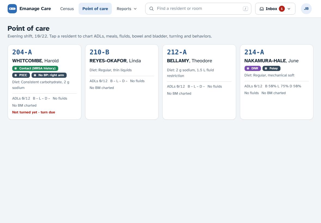Select REYES-OKAFOR, Linda resident name
321x223 pixels.
point(115,61)
